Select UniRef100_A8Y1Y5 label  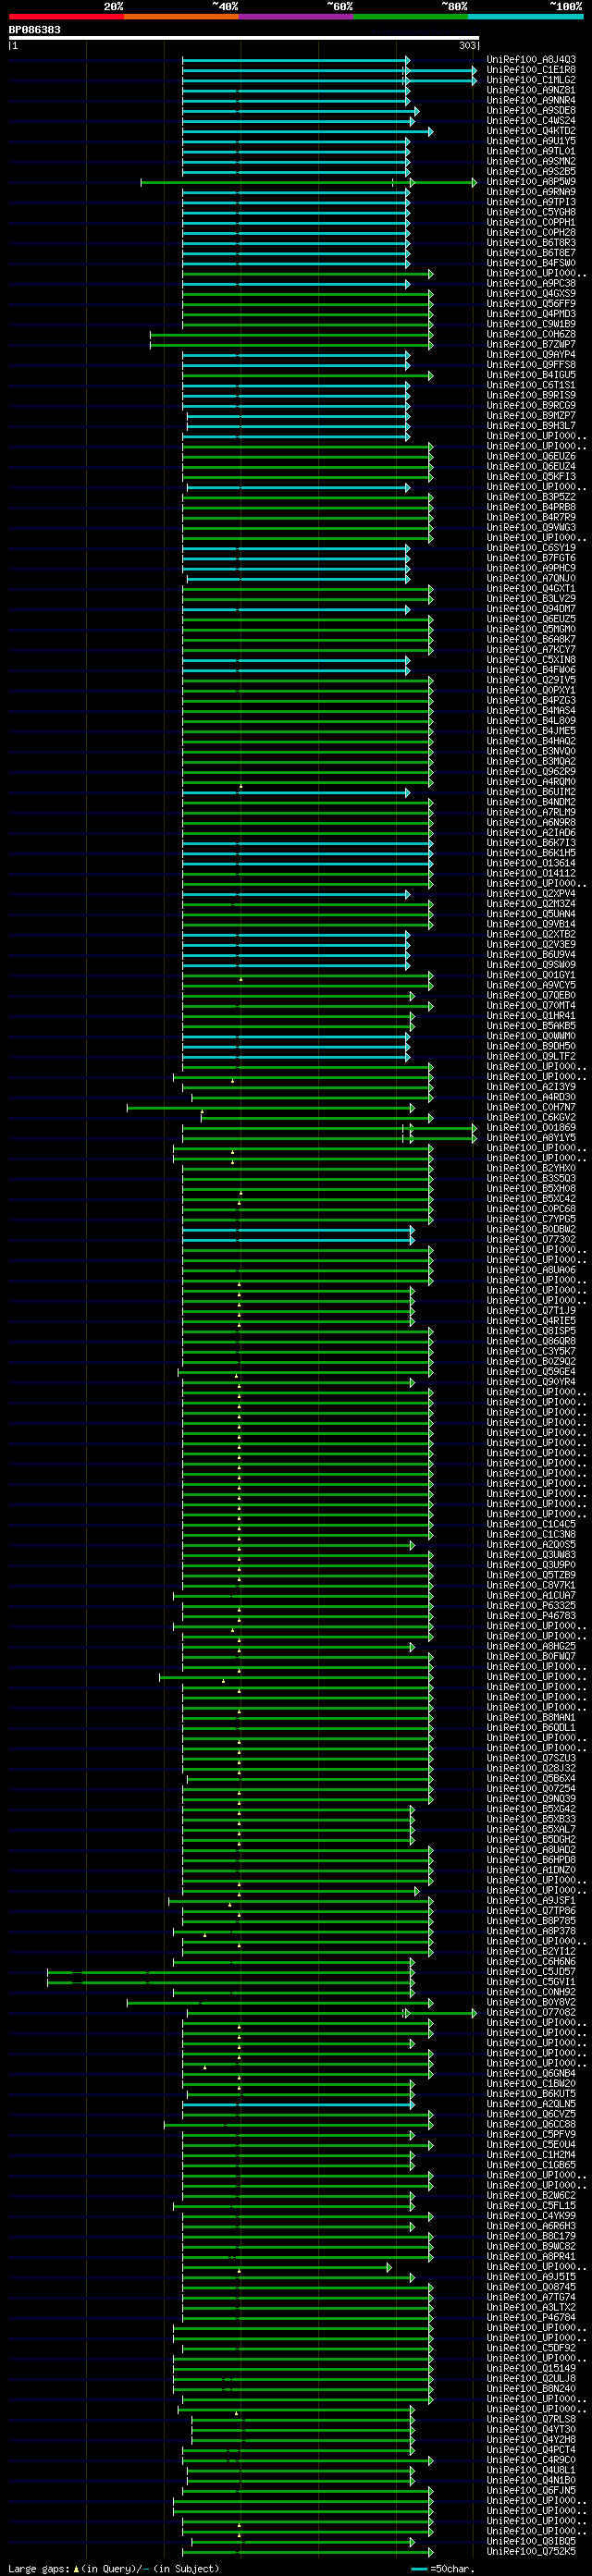tap(531, 1138)
